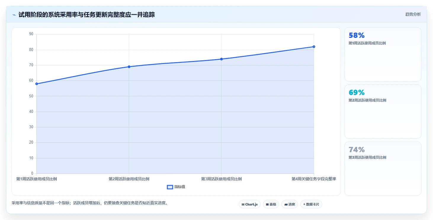Image resolution: width=433 pixels, height=220 pixels.
Task: Click y-axis tick label 30
Action: click(x=31, y=127)
